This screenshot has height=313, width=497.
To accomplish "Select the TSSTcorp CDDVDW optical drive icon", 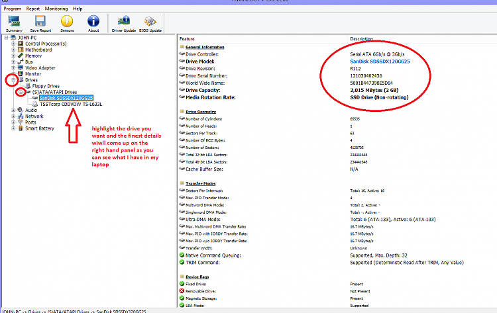I will click(35, 104).
